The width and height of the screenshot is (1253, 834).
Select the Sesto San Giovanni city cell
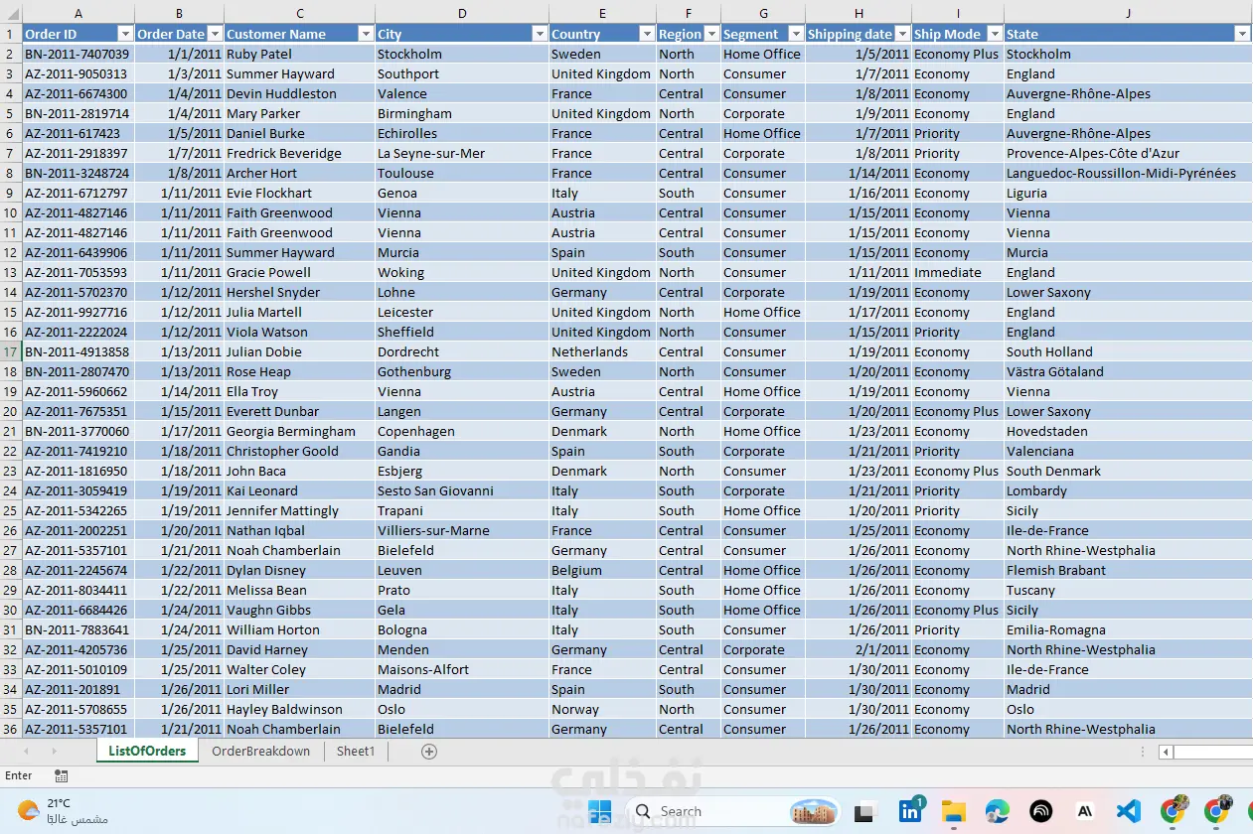[x=462, y=490]
